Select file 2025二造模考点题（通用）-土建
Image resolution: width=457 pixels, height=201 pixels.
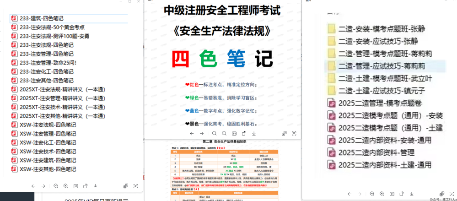(385, 128)
